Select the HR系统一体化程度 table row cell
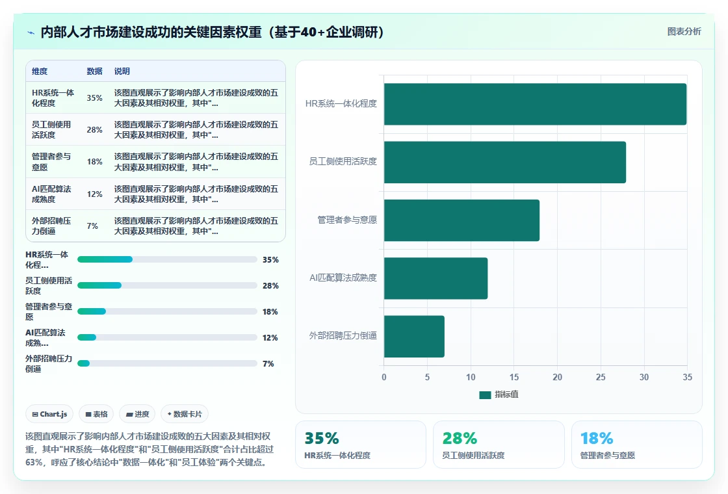 (53, 98)
